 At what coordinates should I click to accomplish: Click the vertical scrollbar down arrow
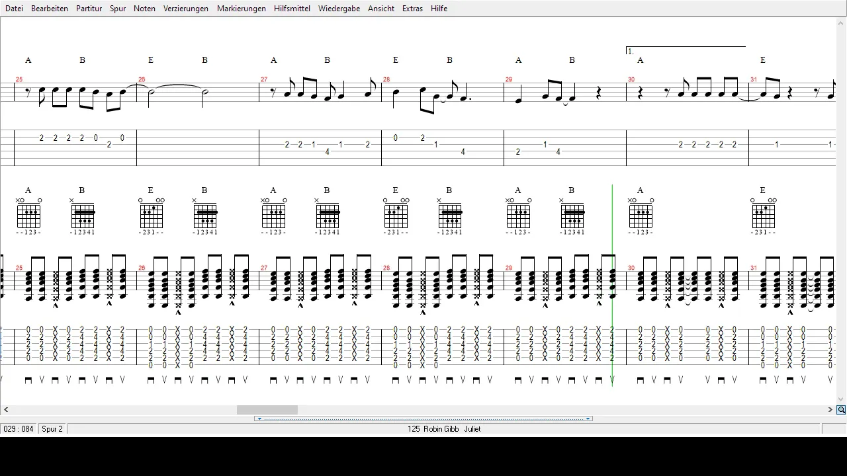pos(841,399)
